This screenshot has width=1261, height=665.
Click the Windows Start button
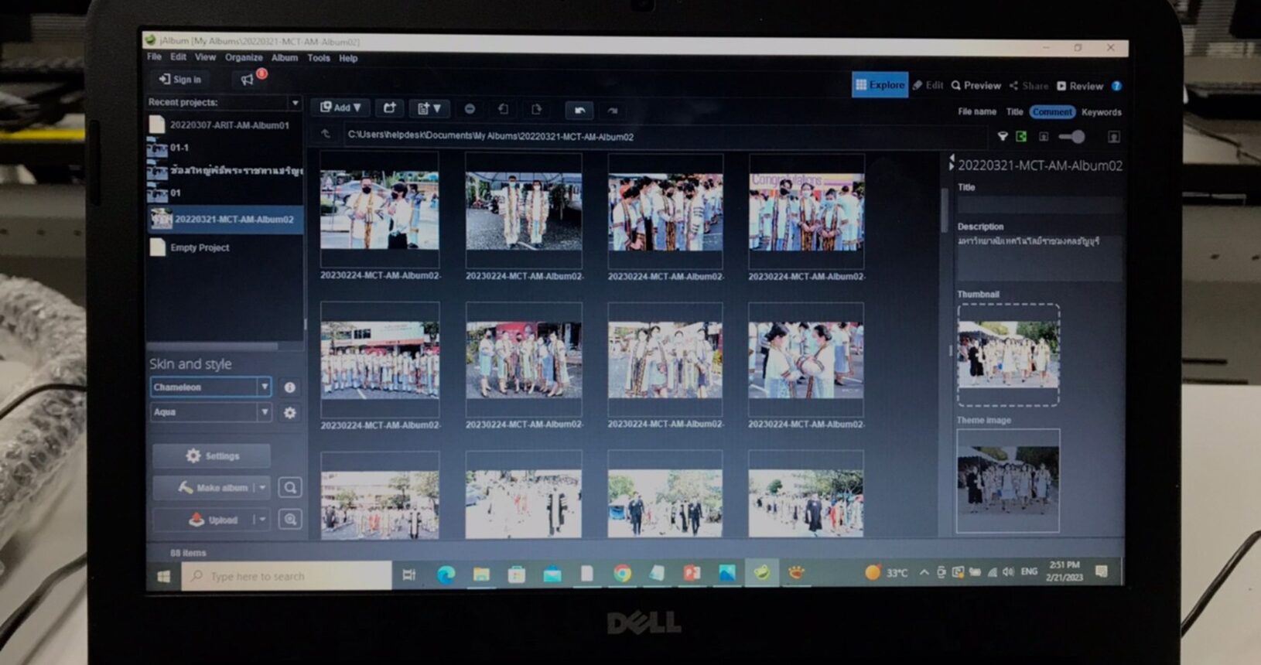[163, 577]
